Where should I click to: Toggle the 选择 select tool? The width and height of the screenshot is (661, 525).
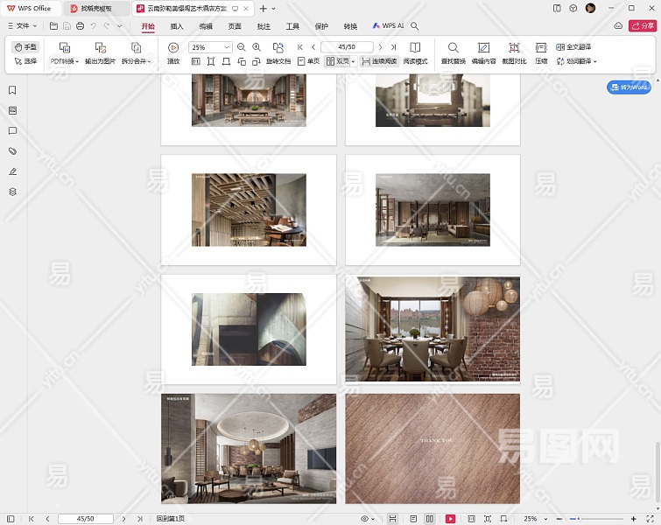tap(25, 62)
